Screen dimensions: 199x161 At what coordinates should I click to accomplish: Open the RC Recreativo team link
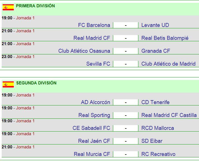(158, 154)
